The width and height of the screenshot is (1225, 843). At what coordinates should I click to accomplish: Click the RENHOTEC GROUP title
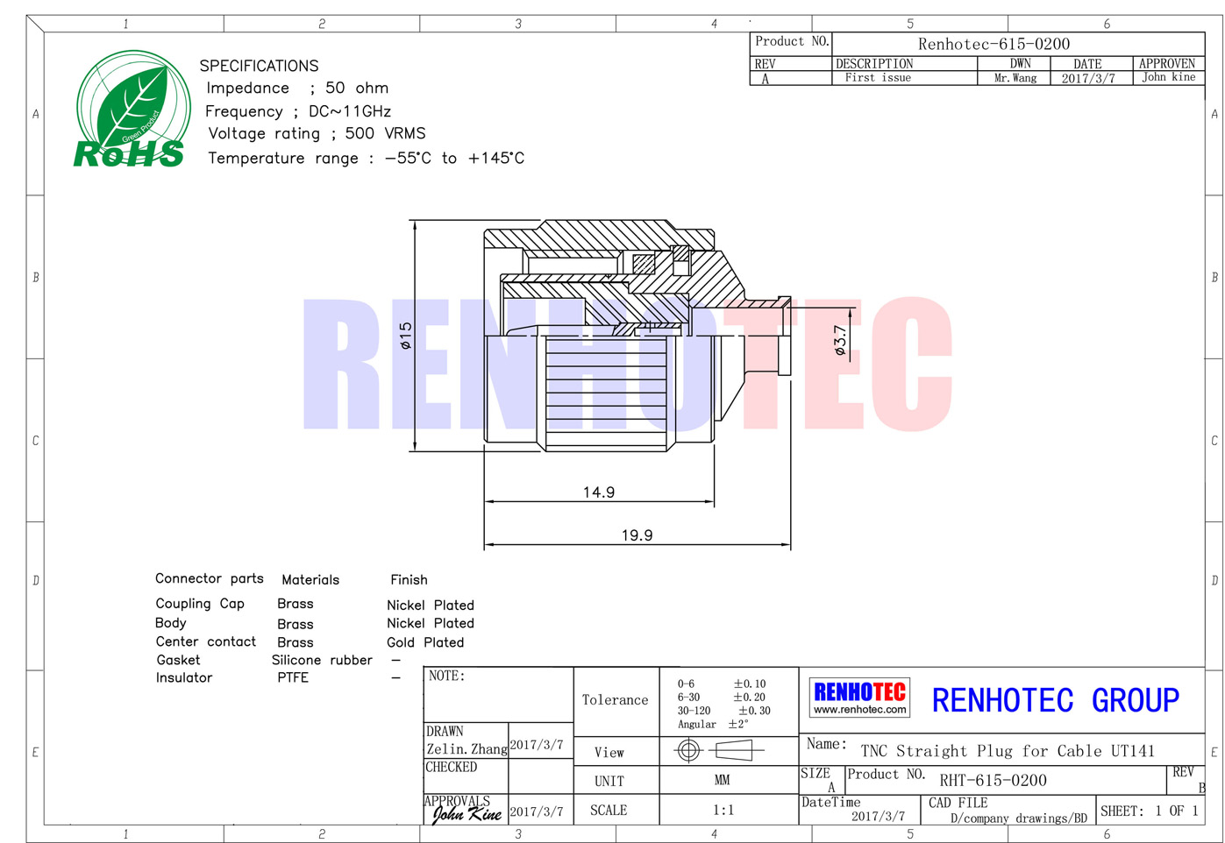(x=1056, y=700)
